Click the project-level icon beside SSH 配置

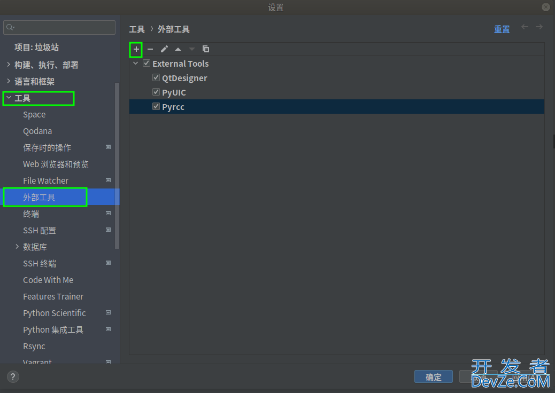click(x=109, y=230)
